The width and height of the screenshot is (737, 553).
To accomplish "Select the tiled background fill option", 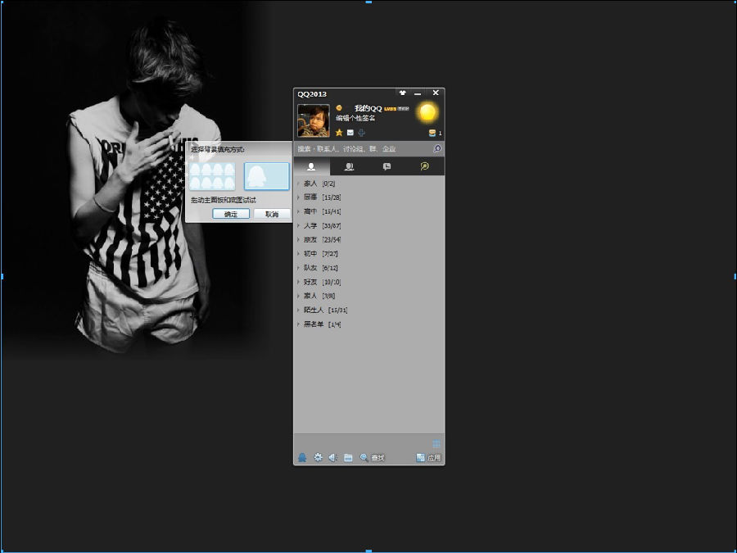I will pyautogui.click(x=212, y=176).
